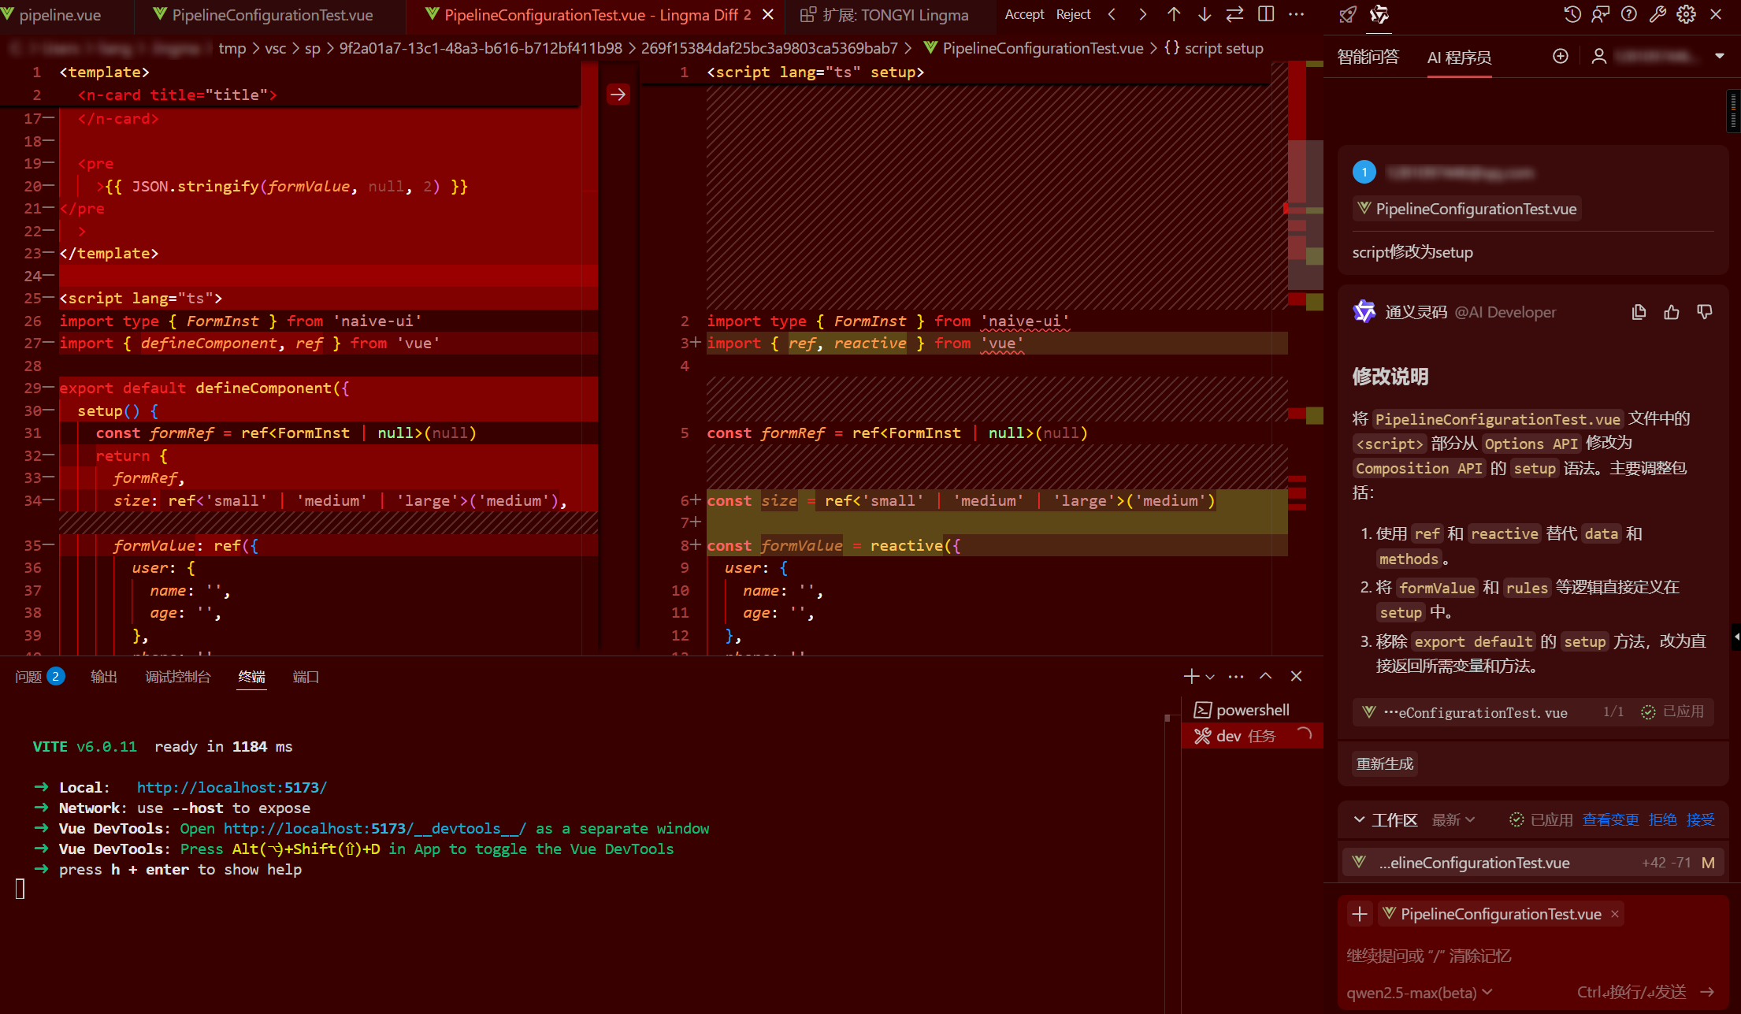Toggle inline/side-by-side diff view
The image size is (1741, 1014).
point(1266,14)
